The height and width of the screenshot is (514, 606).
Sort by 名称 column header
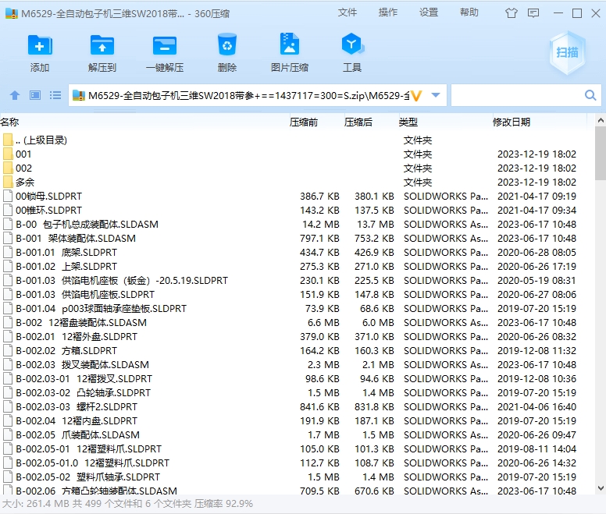coord(9,122)
